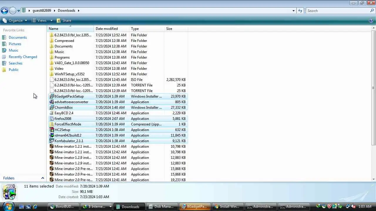Viewport: 376px width, 211px height.
Task: Click Show Desktop quick launch icon
Action: [x=21, y=207]
